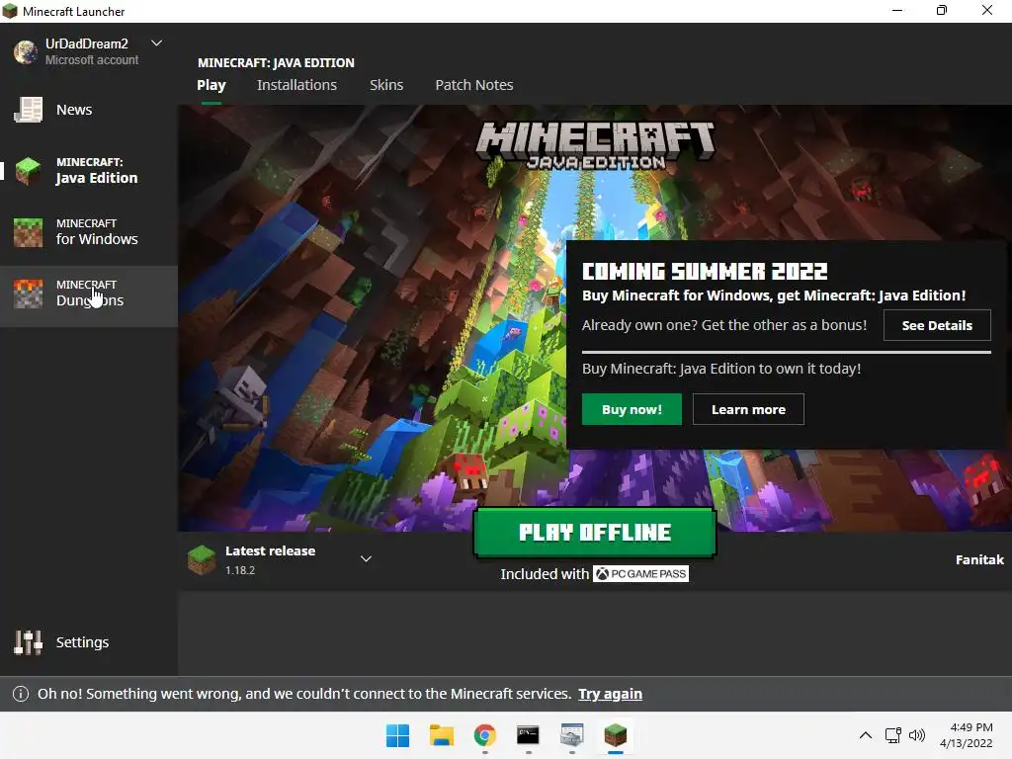This screenshot has width=1012, height=759.
Task: Expand the account dropdown chevron
Action: point(156,43)
